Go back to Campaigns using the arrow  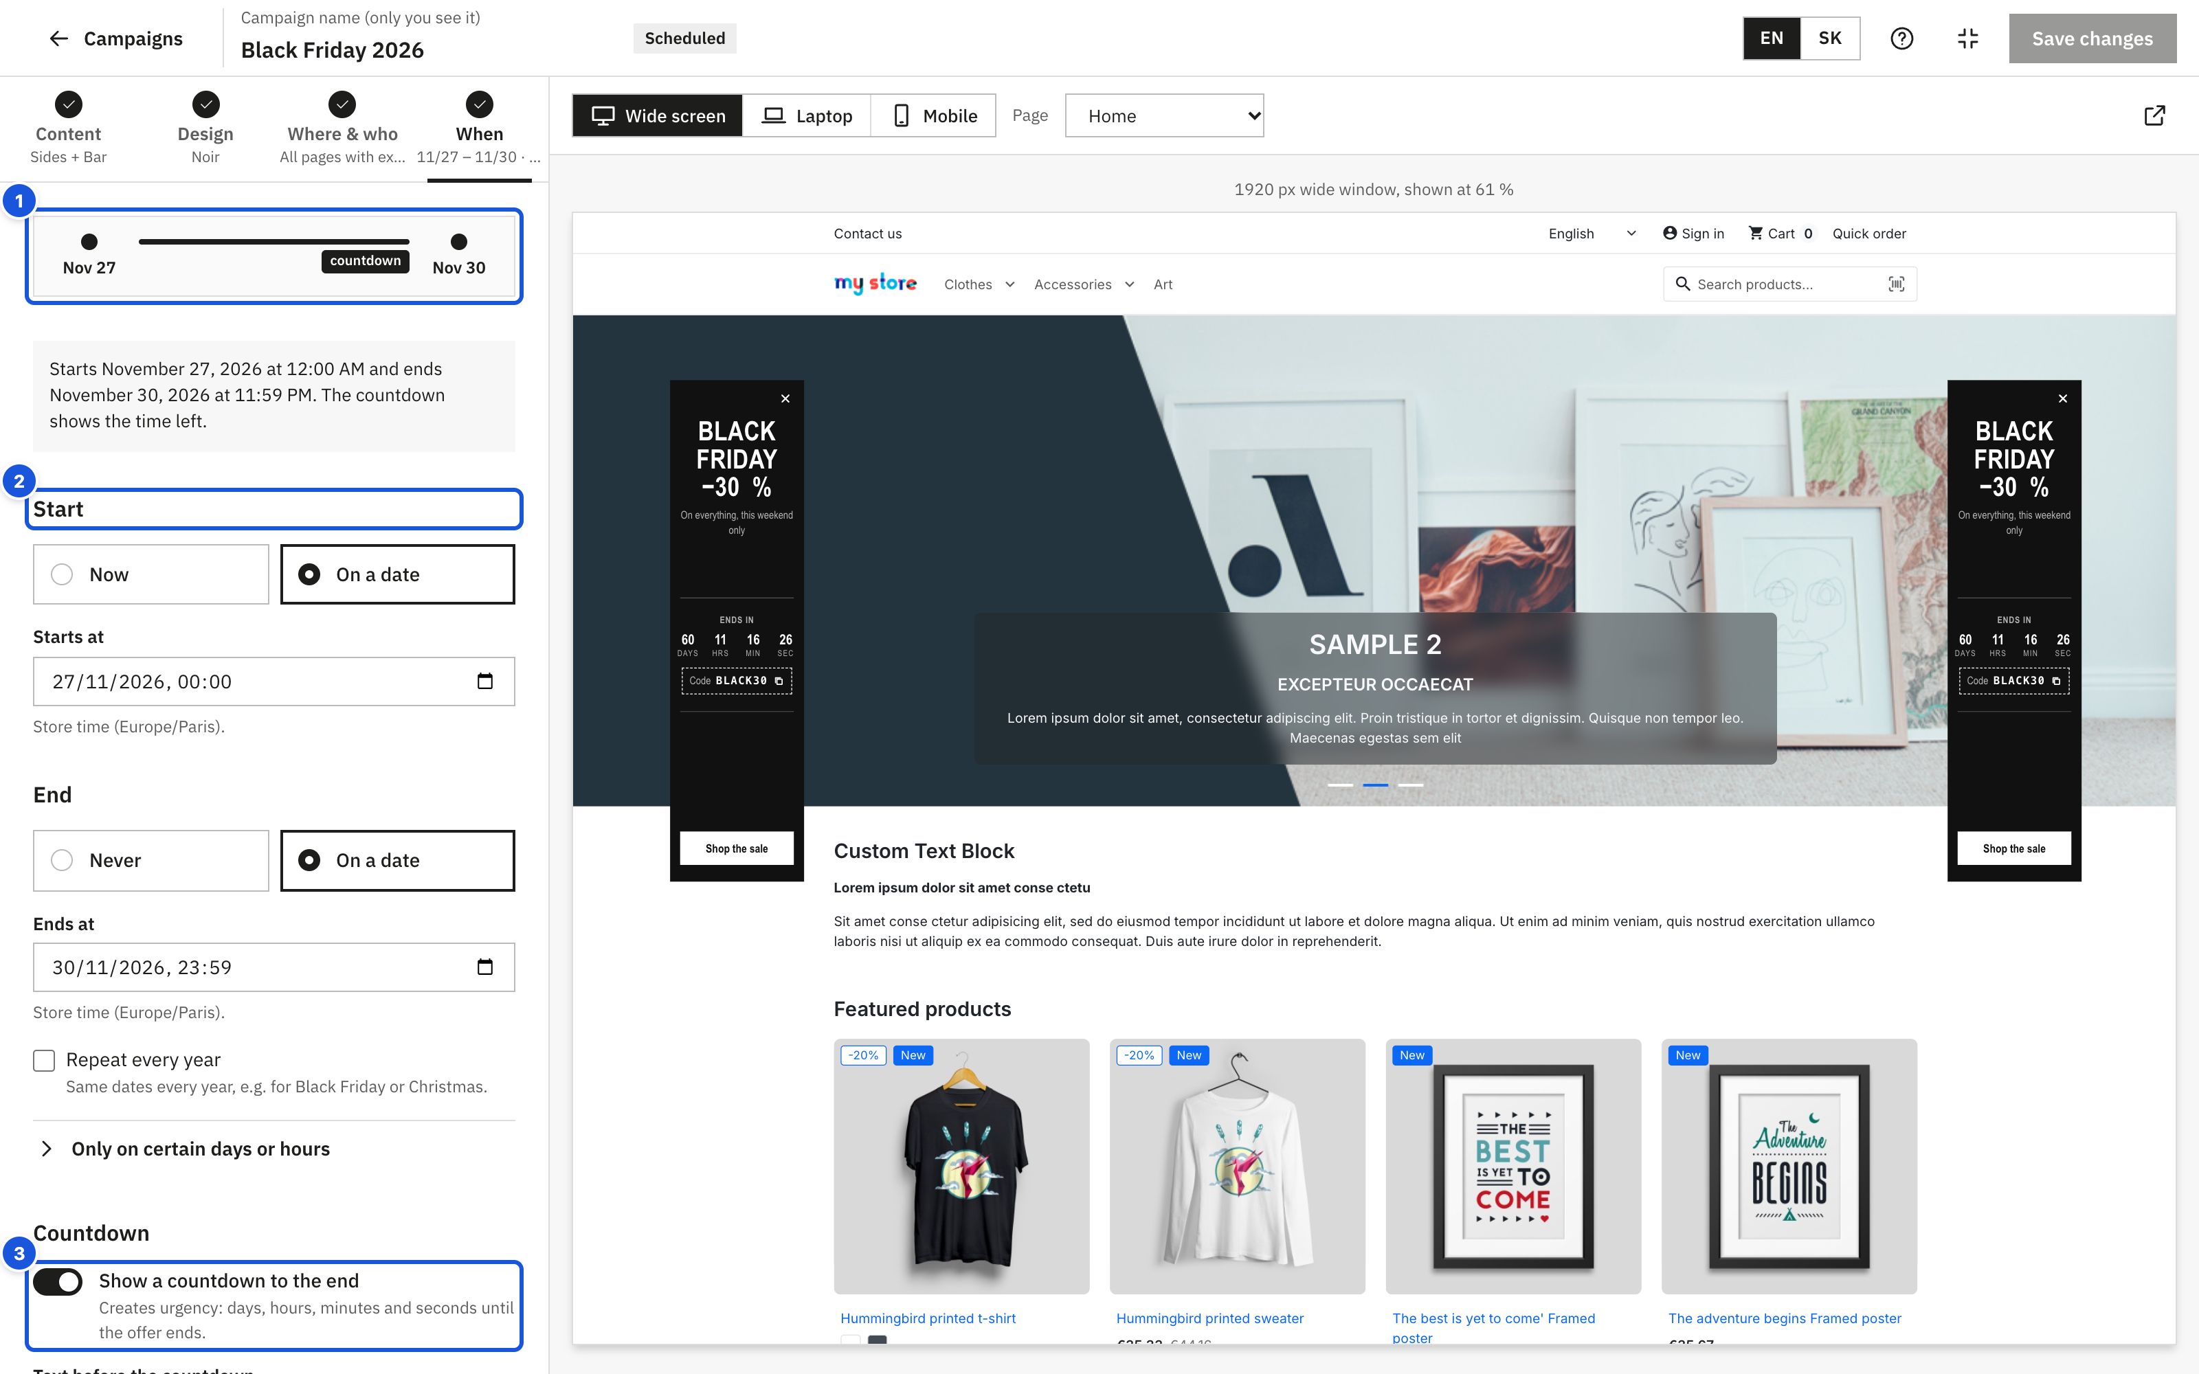point(58,38)
